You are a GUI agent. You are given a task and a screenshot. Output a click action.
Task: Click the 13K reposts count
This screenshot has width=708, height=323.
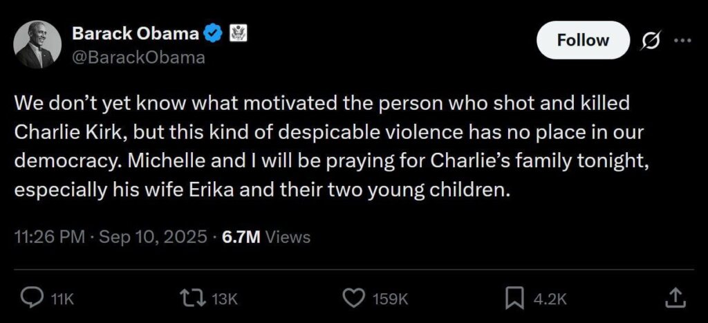click(225, 299)
